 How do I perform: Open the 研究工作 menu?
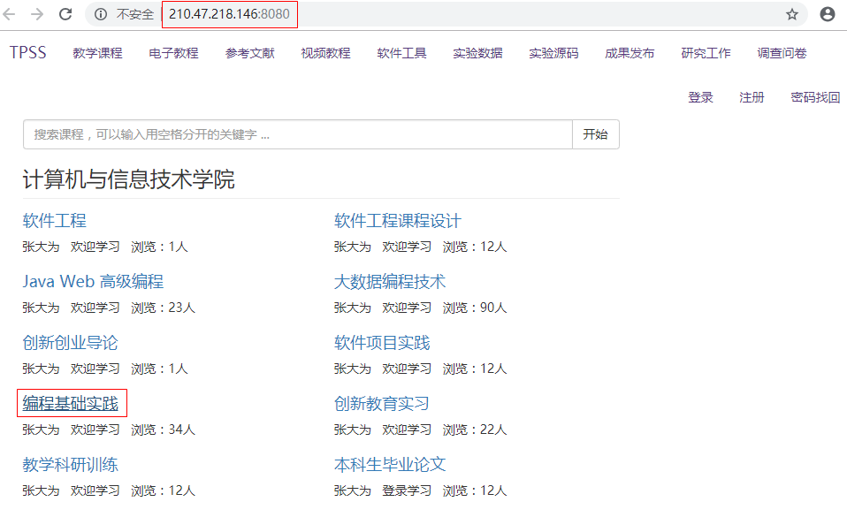[x=706, y=53]
